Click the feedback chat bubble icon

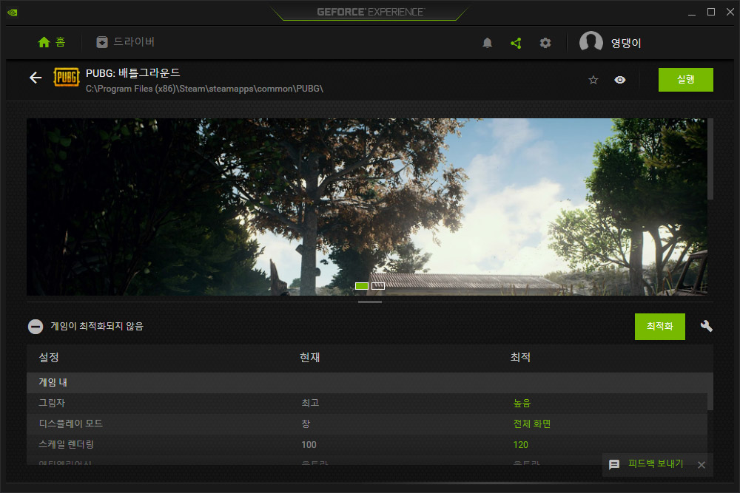(614, 465)
